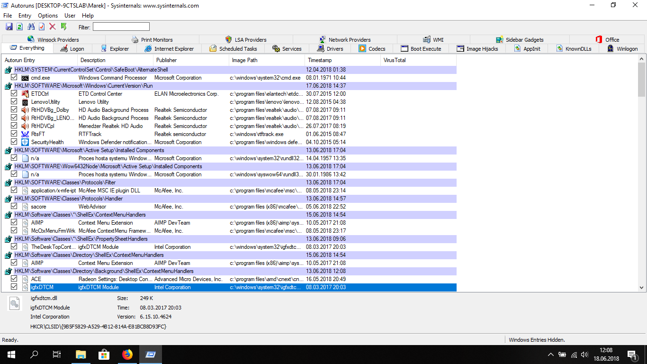Open the Options menu
This screenshot has width=647, height=364.
[48, 16]
